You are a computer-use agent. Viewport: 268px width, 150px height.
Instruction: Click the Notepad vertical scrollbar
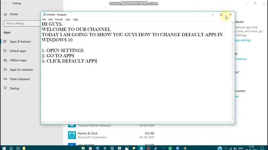tap(233, 71)
